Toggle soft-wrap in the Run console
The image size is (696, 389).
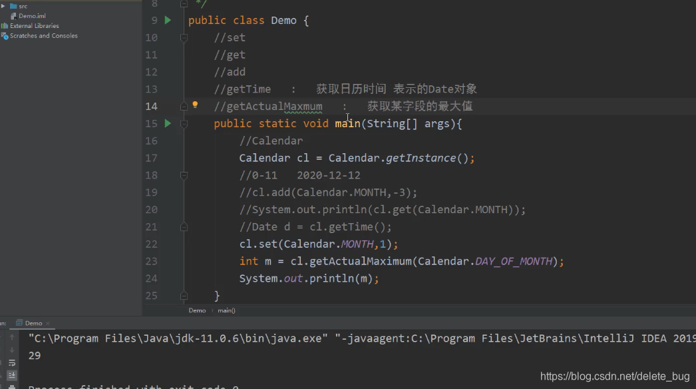click(12, 363)
